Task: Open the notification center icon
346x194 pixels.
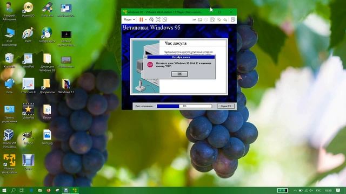Action: [x=338, y=190]
